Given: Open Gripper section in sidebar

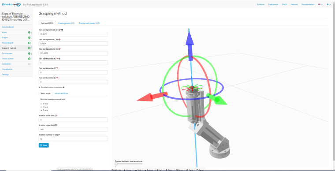Looking at the screenshot, I should point(16,37).
